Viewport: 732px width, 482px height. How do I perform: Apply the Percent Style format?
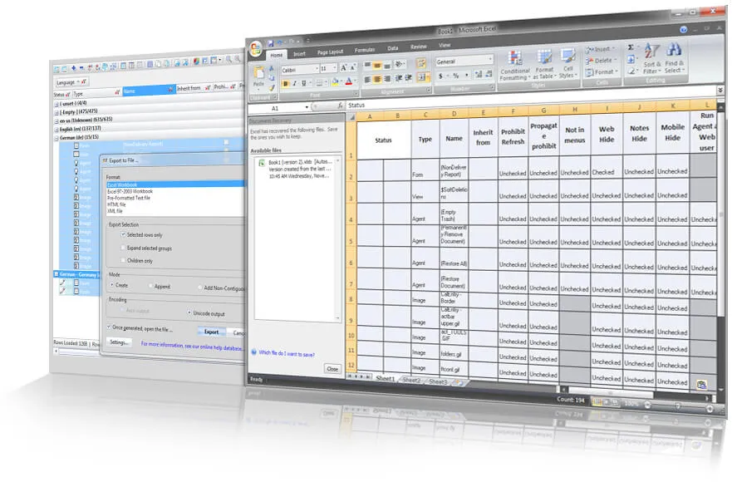coord(455,75)
